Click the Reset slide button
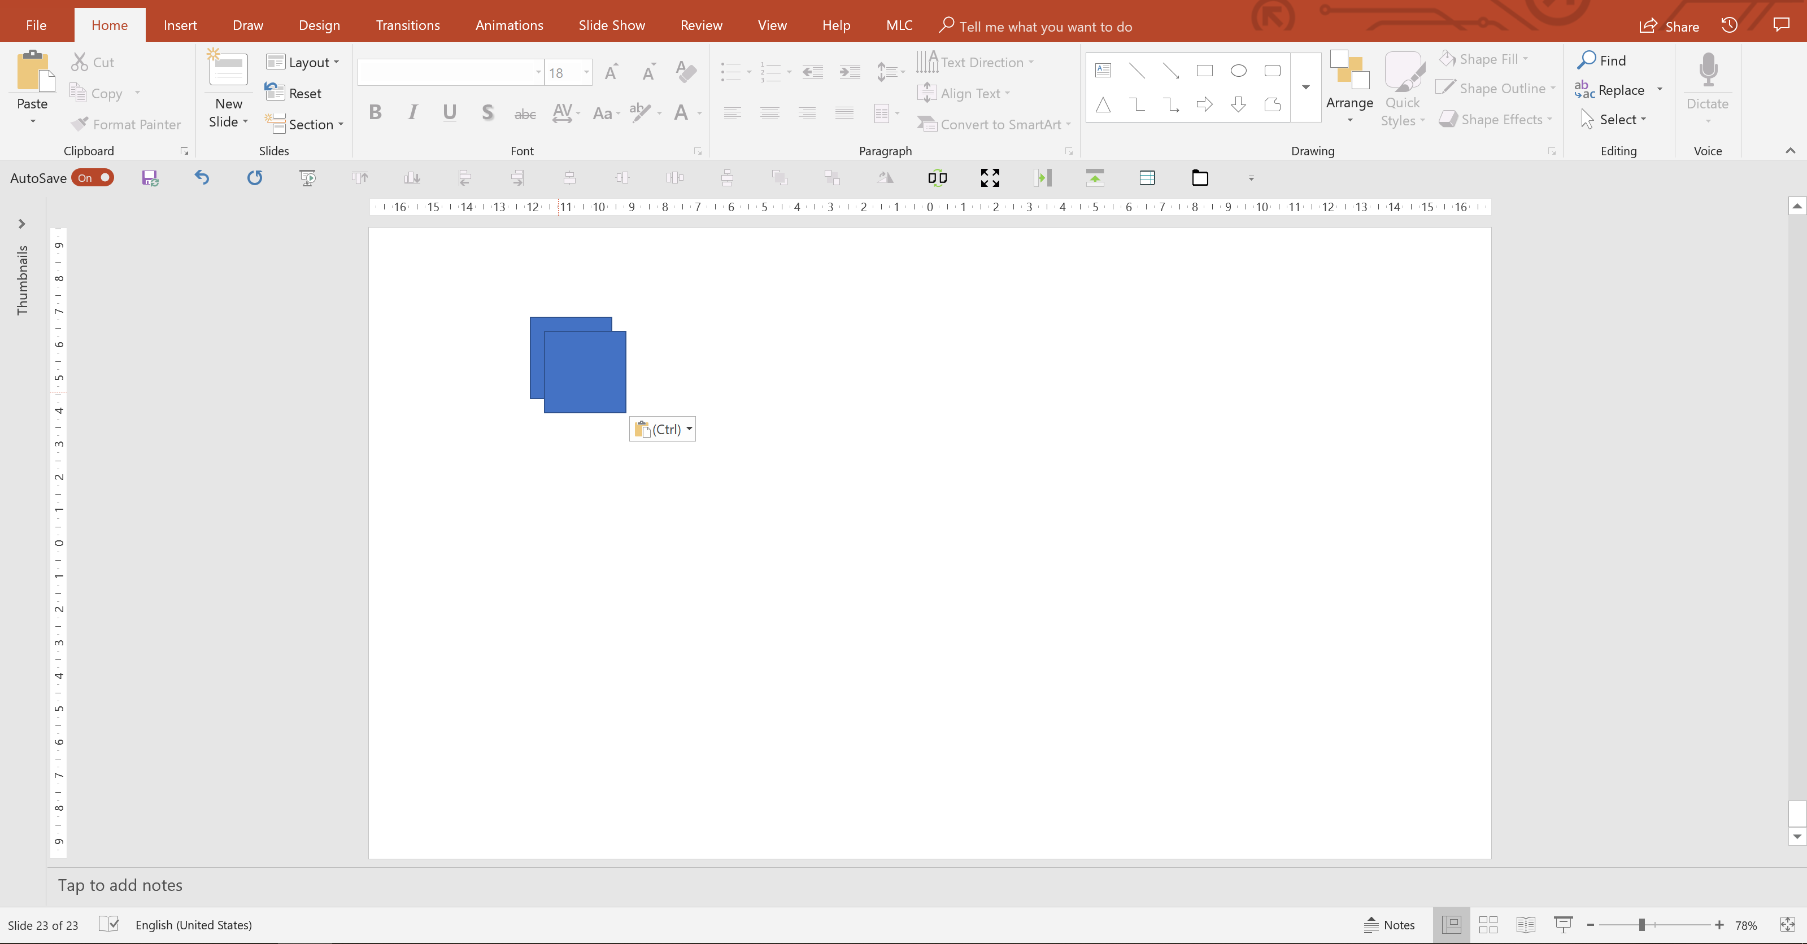The height and width of the screenshot is (944, 1807). pyautogui.click(x=293, y=93)
